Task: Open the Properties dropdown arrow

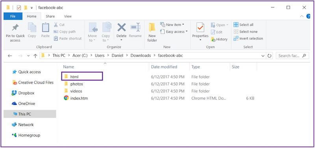Action: [200, 40]
